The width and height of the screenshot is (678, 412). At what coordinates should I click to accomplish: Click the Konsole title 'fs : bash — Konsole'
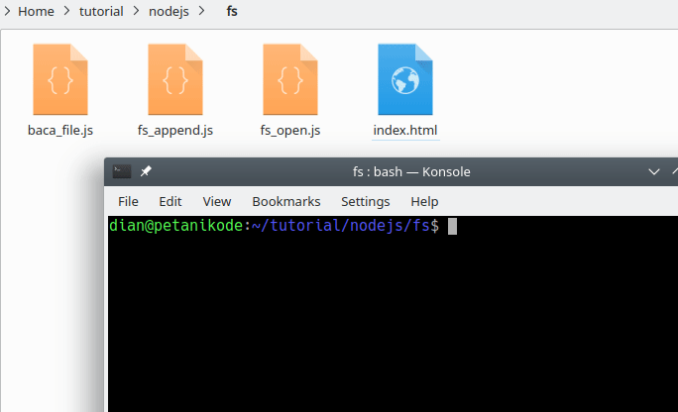pos(411,172)
